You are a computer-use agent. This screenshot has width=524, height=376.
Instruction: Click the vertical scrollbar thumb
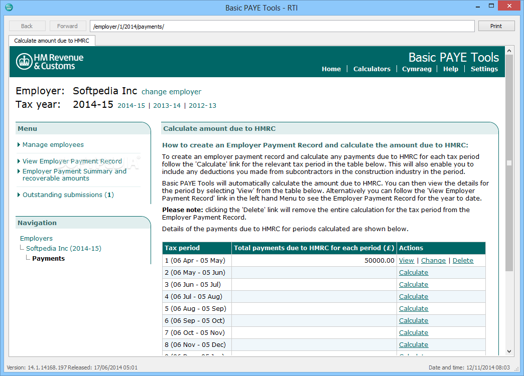tap(509, 163)
